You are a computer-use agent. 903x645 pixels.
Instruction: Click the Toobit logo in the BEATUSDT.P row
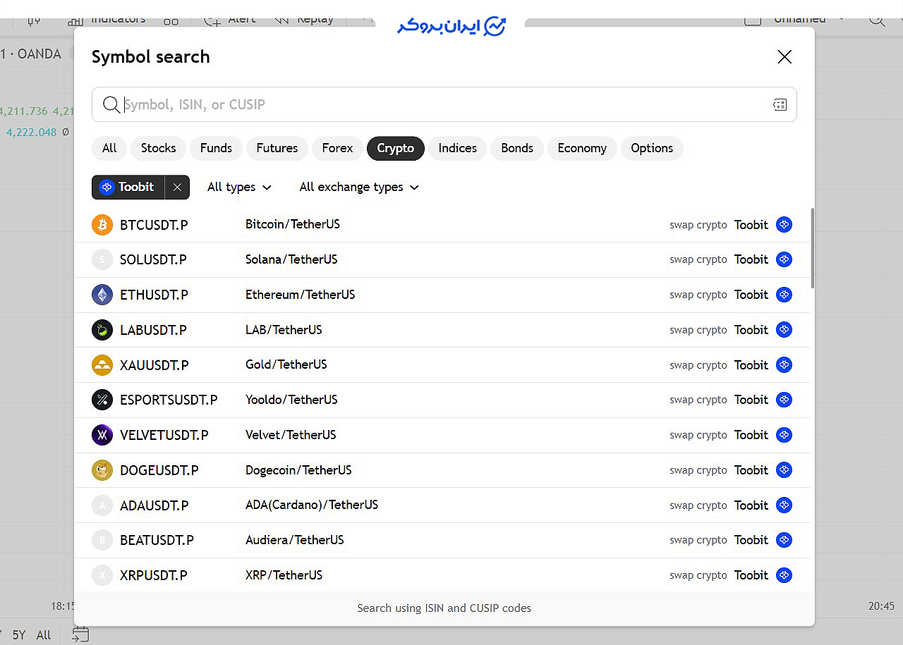point(784,540)
